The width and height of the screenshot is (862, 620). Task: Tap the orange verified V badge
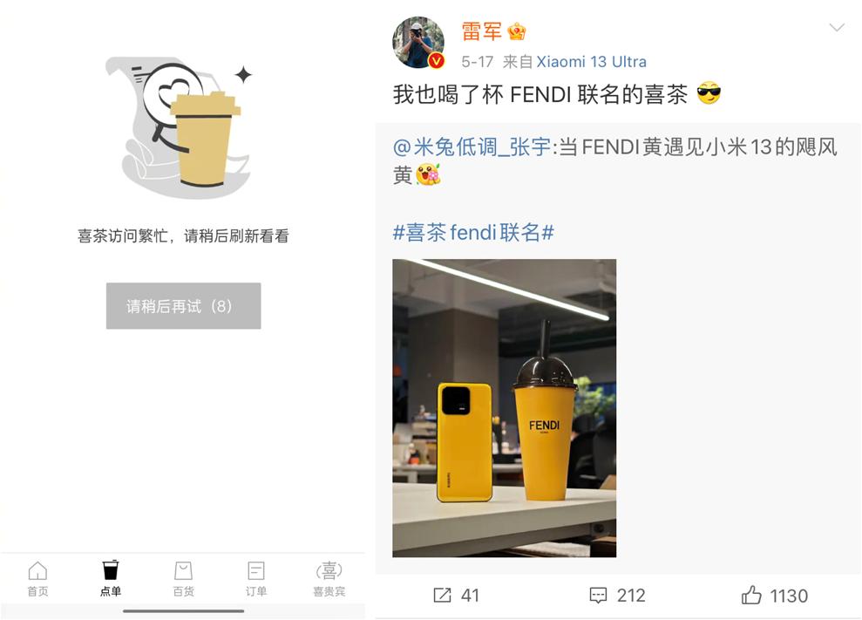pyautogui.click(x=437, y=60)
